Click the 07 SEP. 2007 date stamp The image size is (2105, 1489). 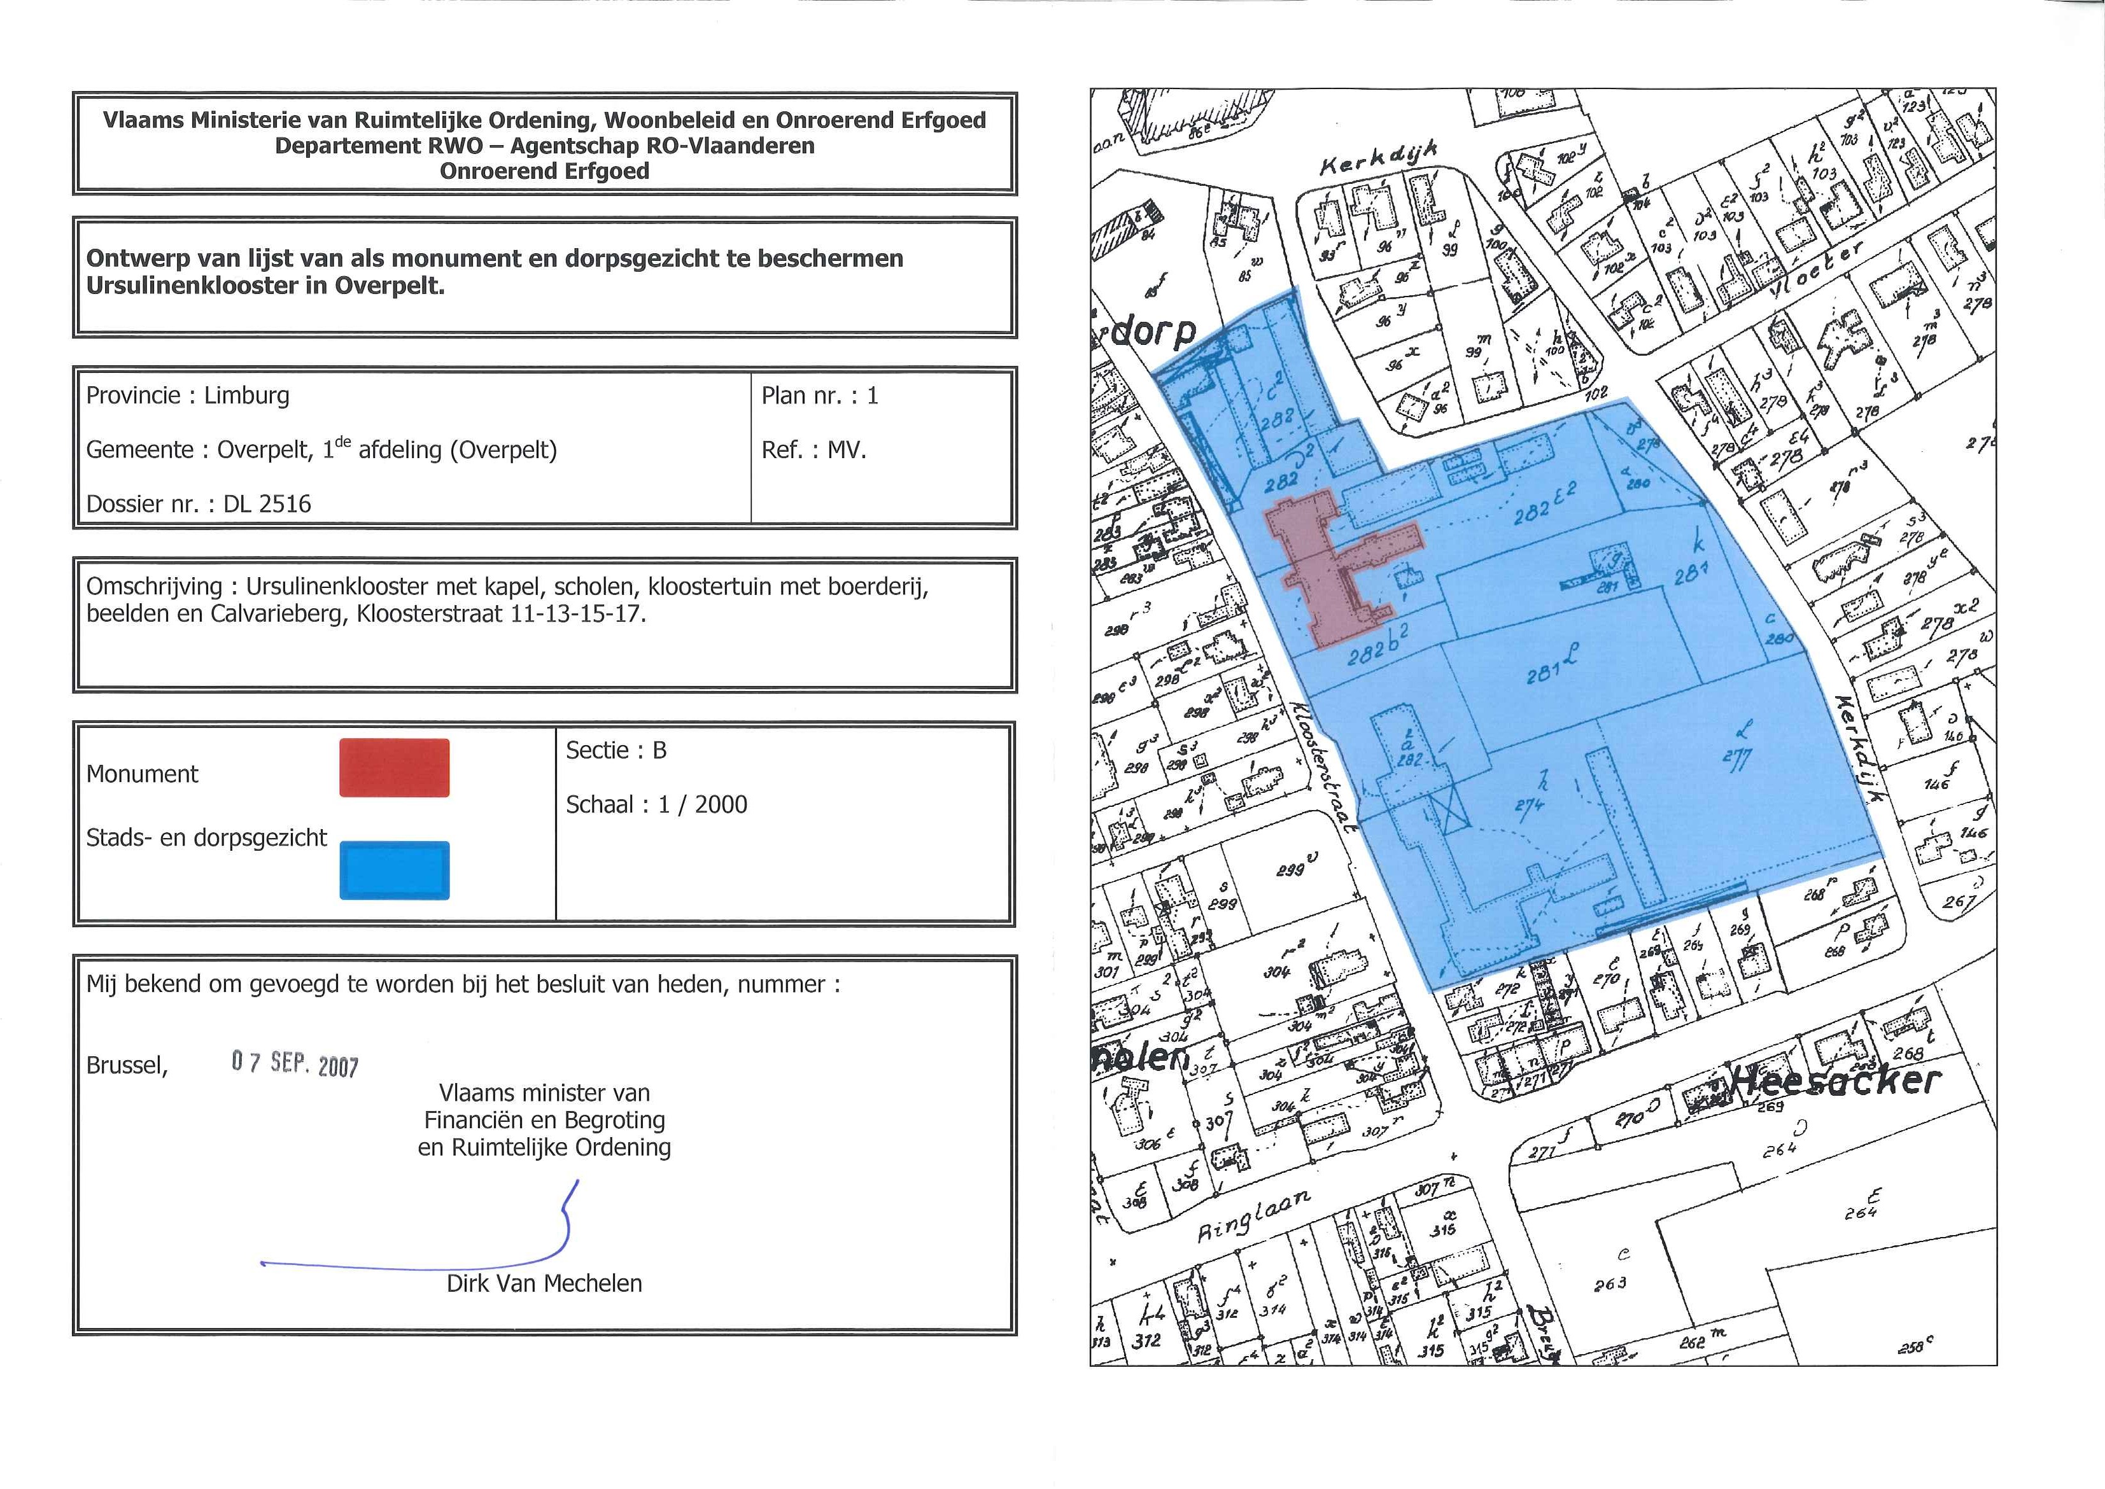pos(295,1063)
